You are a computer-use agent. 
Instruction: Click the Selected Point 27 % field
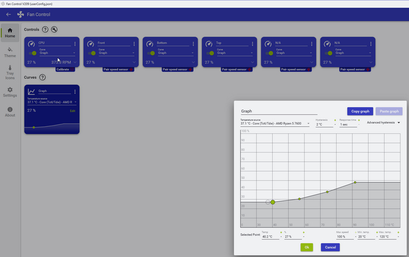click(x=293, y=237)
